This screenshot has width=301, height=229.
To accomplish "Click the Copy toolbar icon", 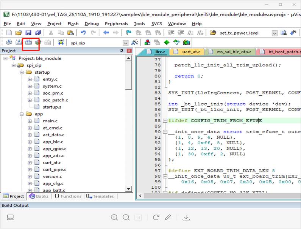I will point(61,33).
